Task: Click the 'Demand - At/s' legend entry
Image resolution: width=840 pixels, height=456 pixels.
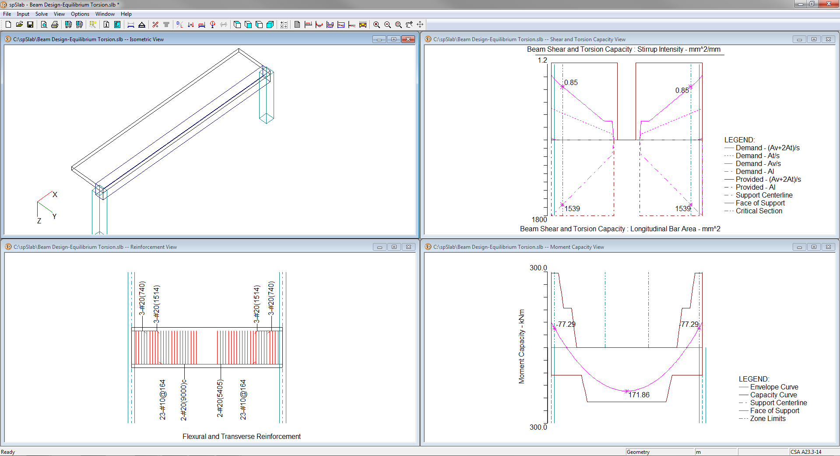Action: (x=757, y=156)
